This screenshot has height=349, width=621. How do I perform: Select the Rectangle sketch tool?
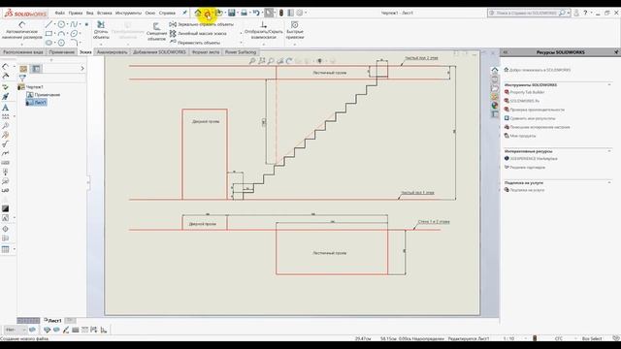point(49,34)
